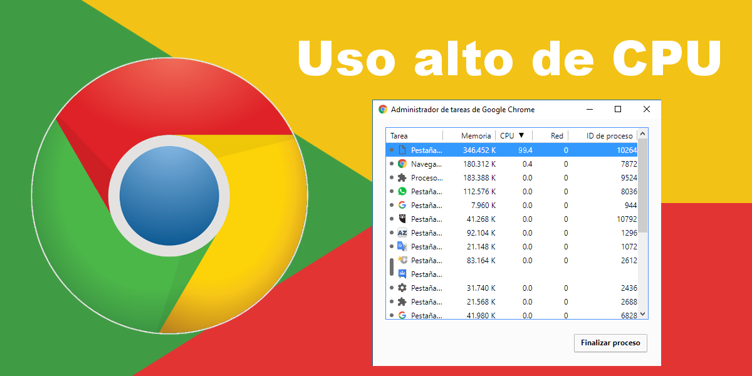Select the memory value 346.452 K
The height and width of the screenshot is (376, 752).
click(479, 150)
